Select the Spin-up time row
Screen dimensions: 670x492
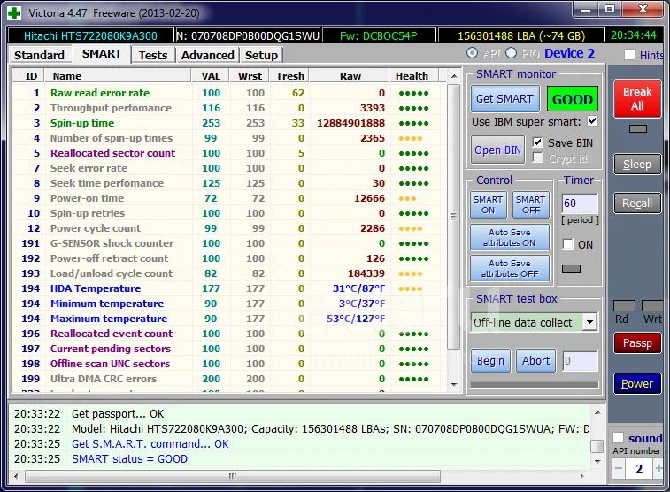[228, 123]
